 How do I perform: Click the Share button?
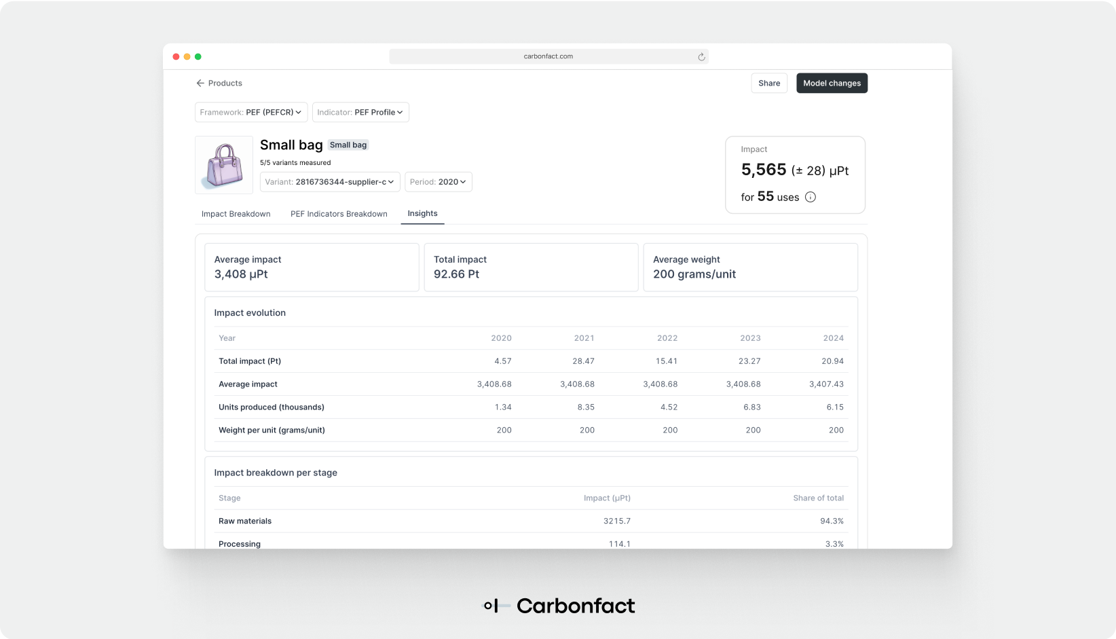click(x=768, y=83)
